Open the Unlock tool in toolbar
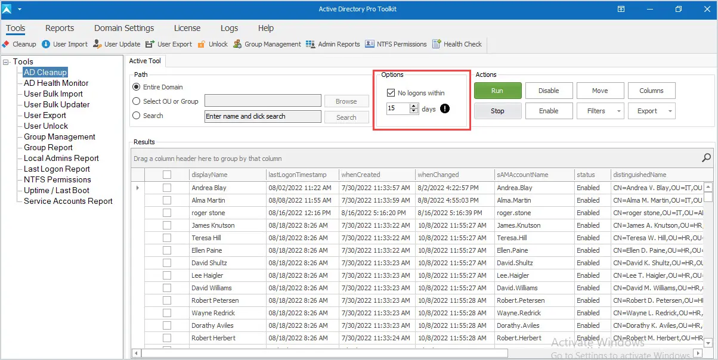 (212, 44)
